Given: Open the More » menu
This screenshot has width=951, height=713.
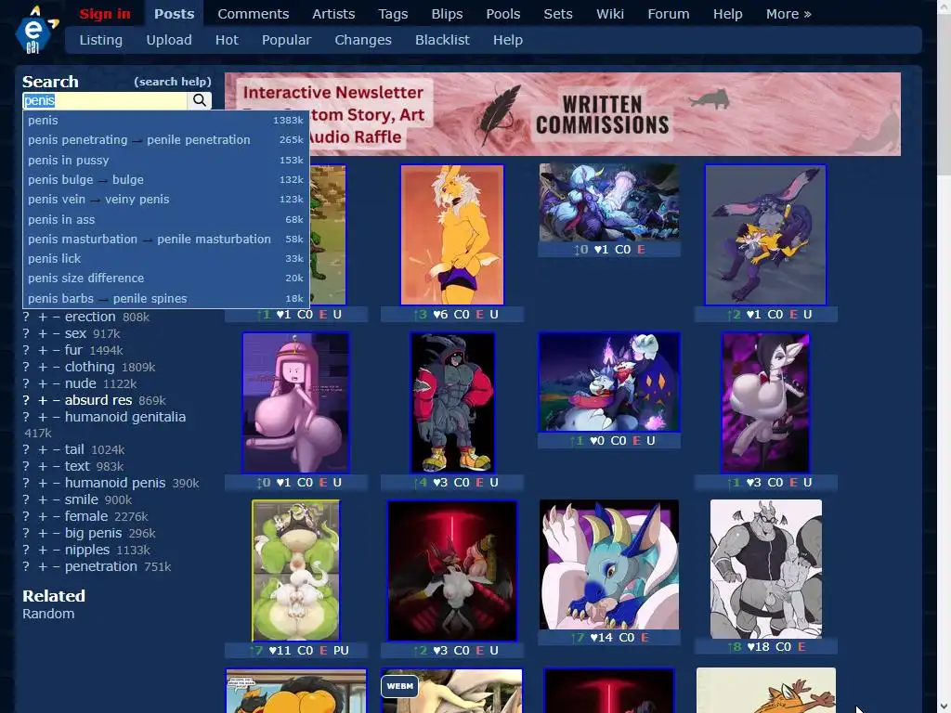Looking at the screenshot, I should [x=788, y=14].
